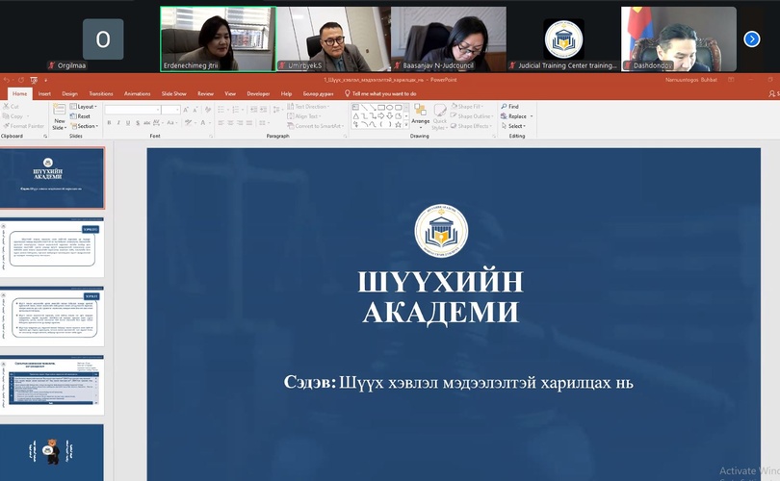
Task: Select the straight Line shape in gallery
Action: coord(364,107)
